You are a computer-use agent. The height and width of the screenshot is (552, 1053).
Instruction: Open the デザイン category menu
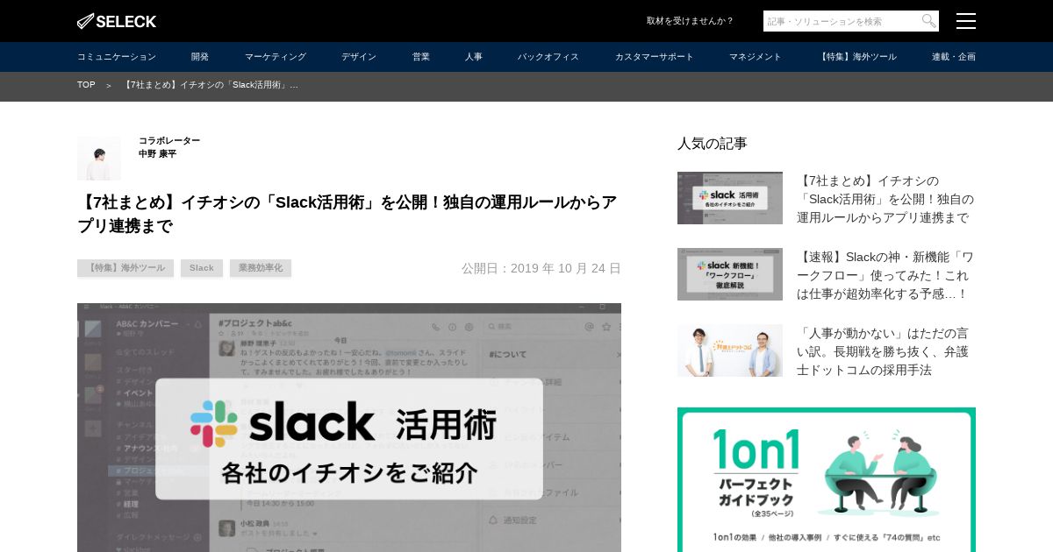359,57
